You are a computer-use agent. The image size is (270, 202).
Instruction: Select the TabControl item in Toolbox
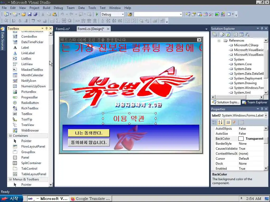[28, 169]
